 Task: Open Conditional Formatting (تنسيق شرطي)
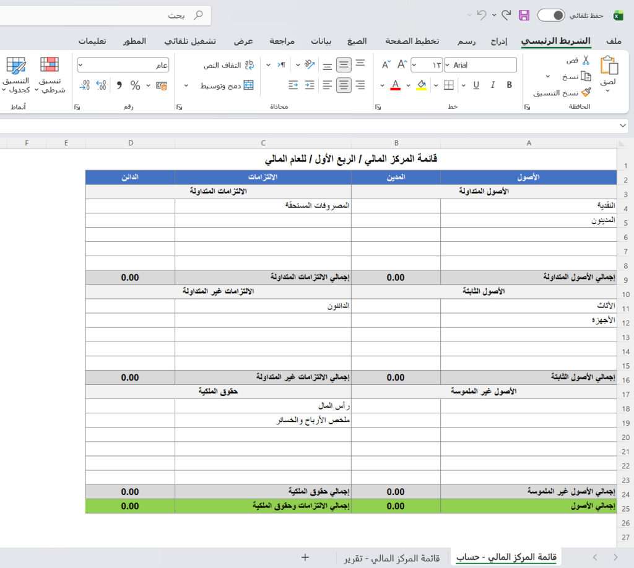50,75
